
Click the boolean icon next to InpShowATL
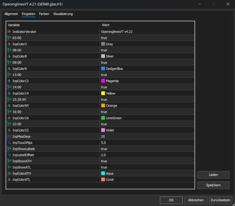pos(9,167)
